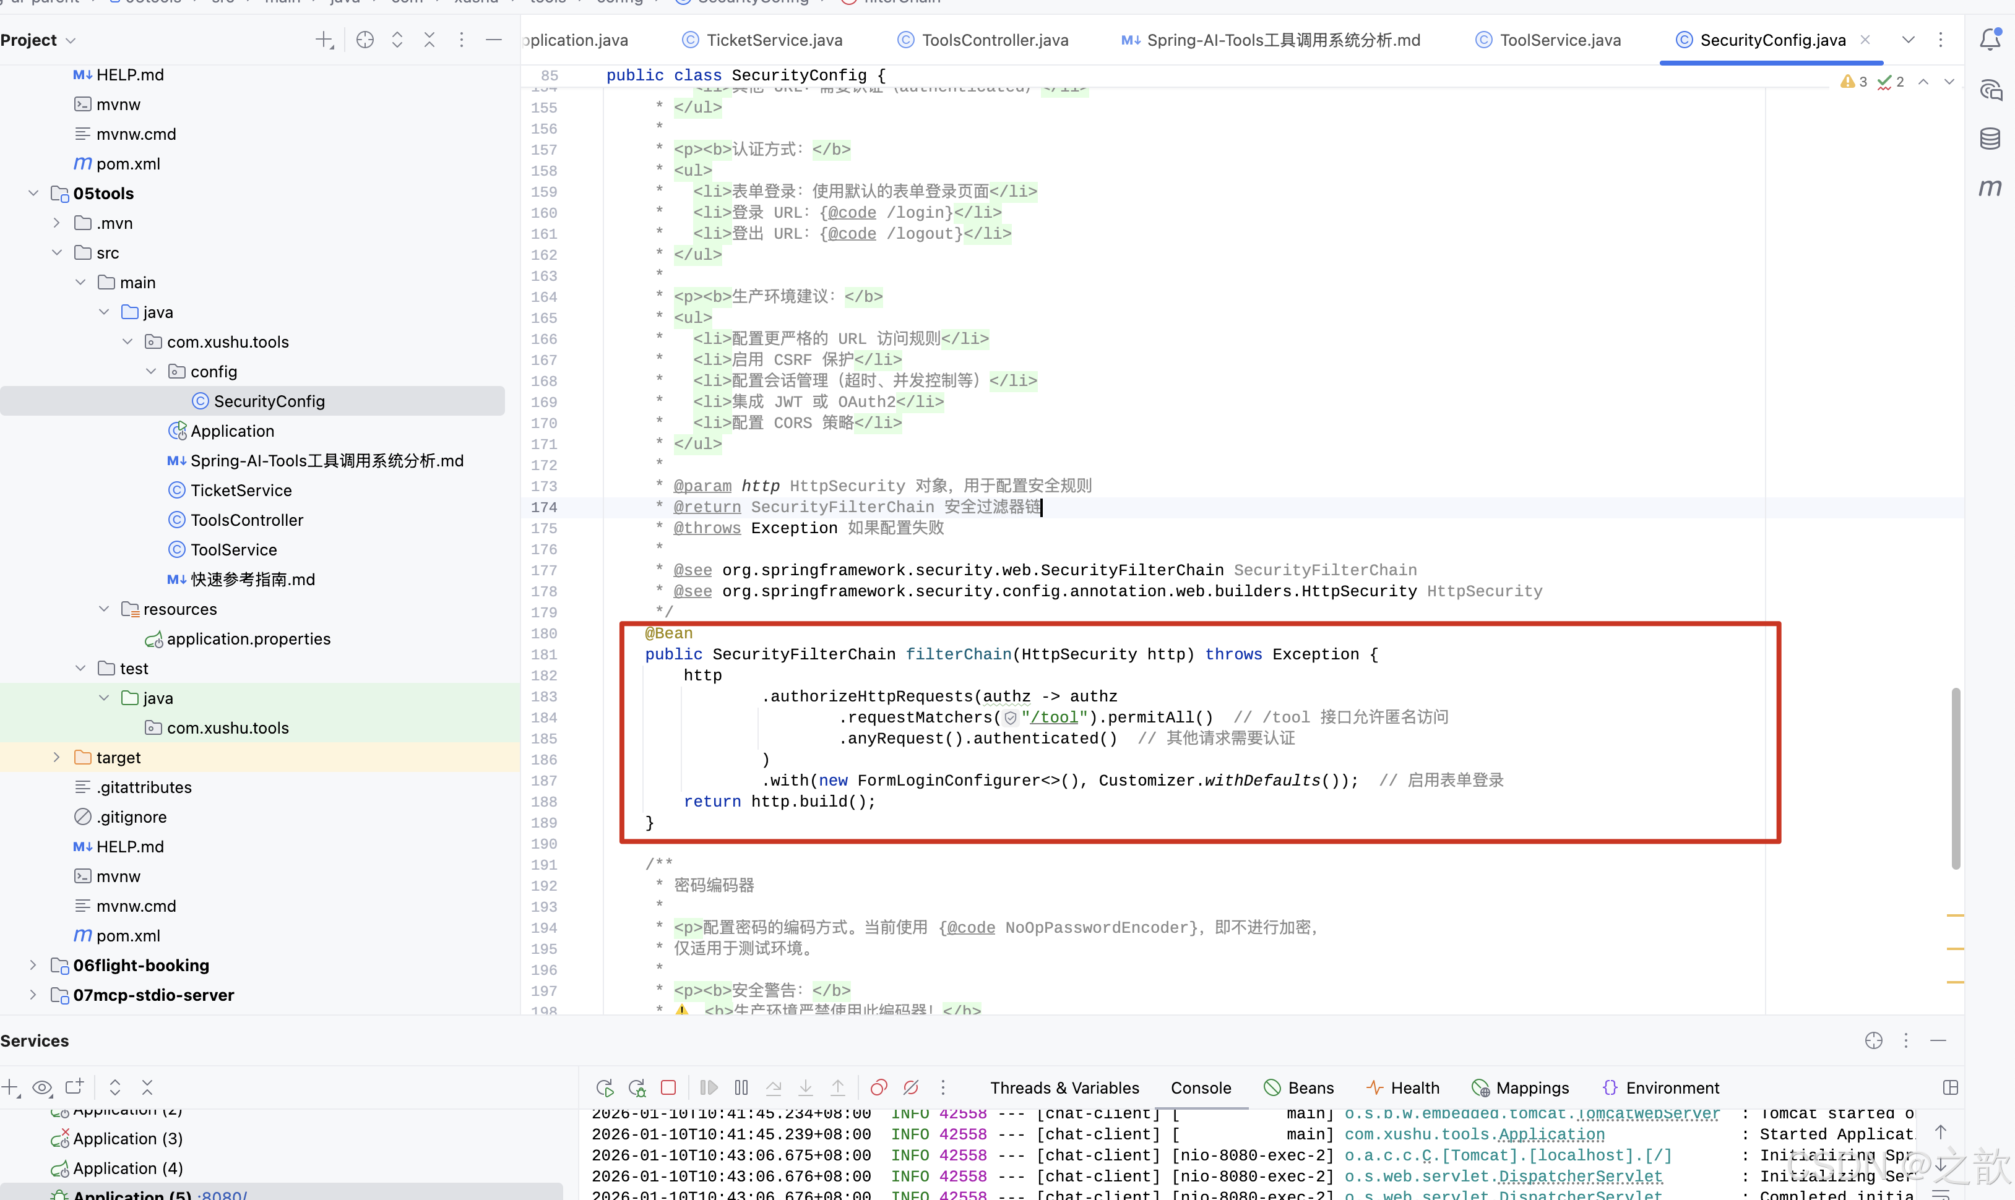
Task: Click the :8080/ link for Application (5)
Action: pyautogui.click(x=222, y=1194)
